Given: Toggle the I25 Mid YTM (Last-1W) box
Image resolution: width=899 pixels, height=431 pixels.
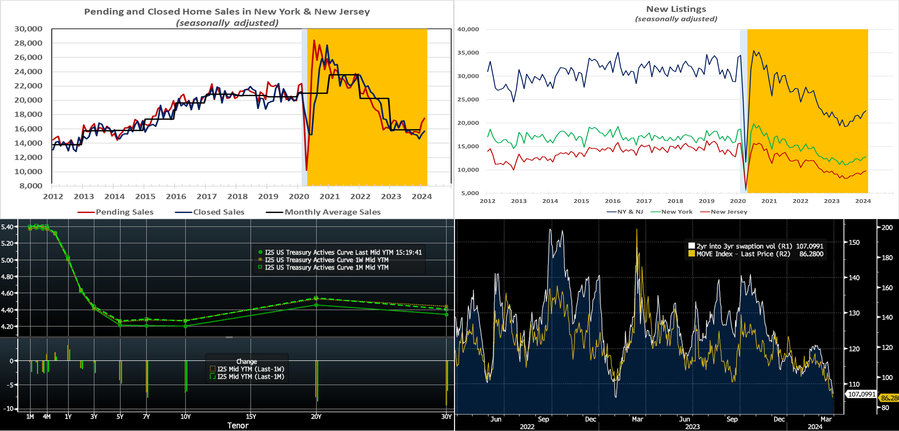Looking at the screenshot, I should 213,369.
